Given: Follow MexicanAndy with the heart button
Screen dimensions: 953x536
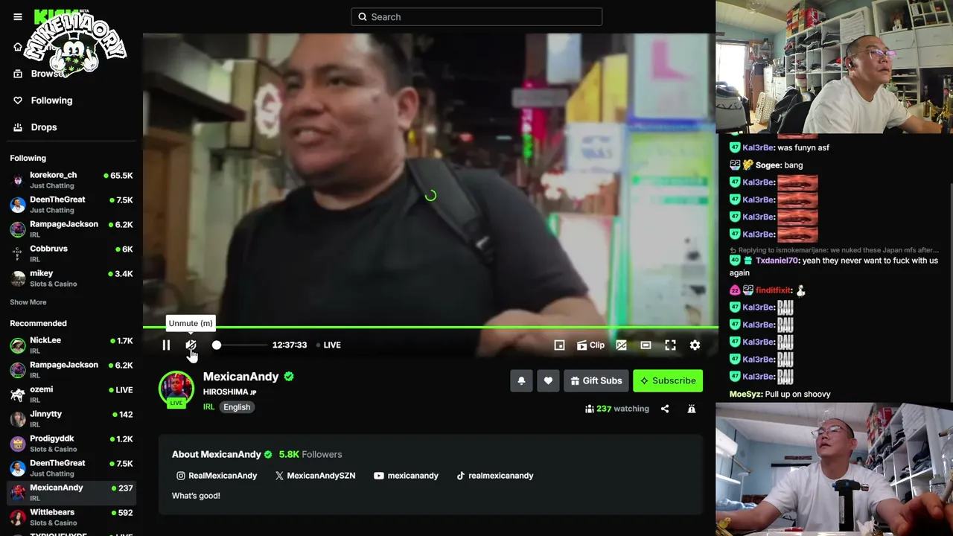Looking at the screenshot, I should point(548,380).
